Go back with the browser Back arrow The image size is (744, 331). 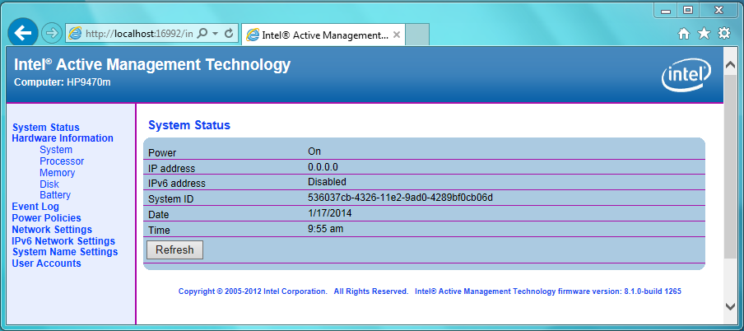pyautogui.click(x=23, y=32)
